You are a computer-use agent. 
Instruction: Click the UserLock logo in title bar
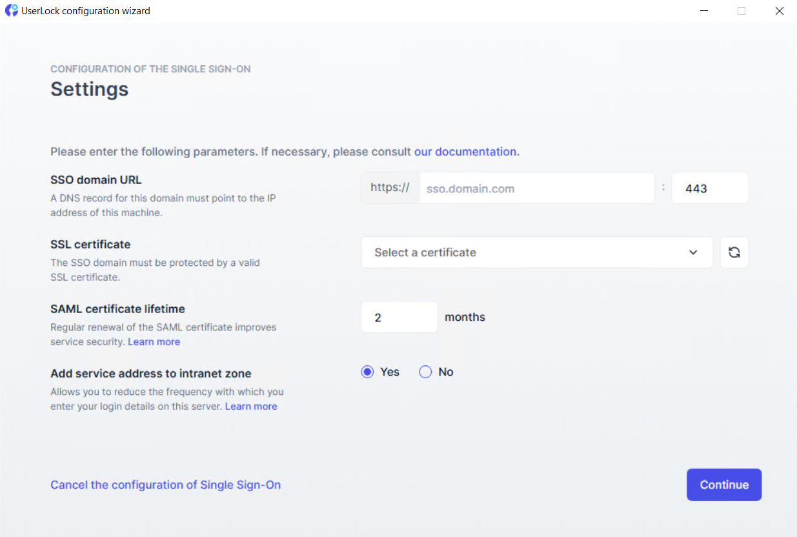(12, 11)
